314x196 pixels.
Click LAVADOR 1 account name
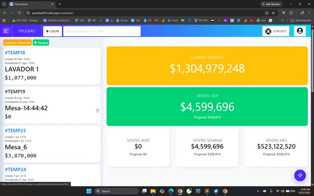click(x=22, y=69)
